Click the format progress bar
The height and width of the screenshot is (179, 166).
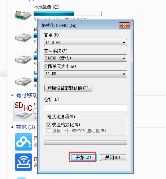(86, 143)
